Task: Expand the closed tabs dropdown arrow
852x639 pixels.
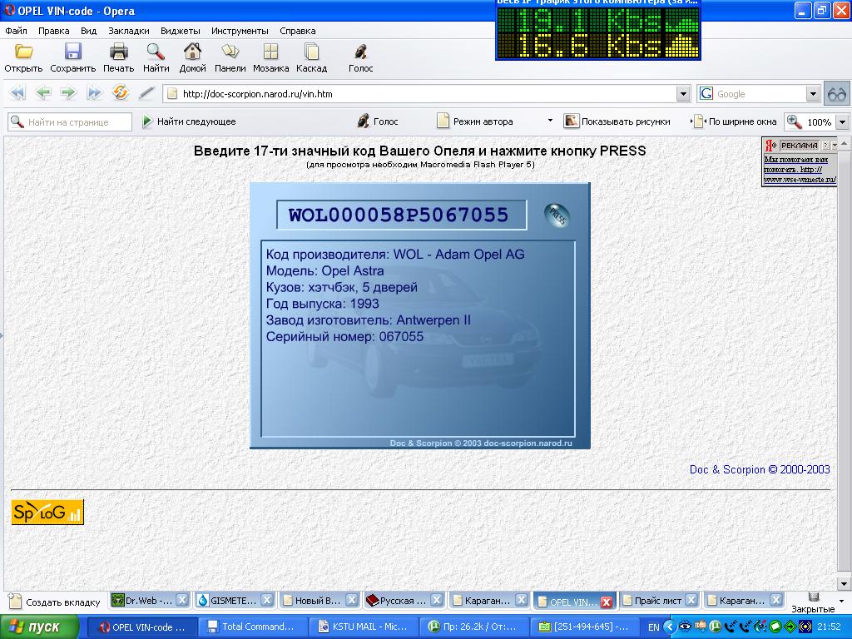Action: [842, 601]
